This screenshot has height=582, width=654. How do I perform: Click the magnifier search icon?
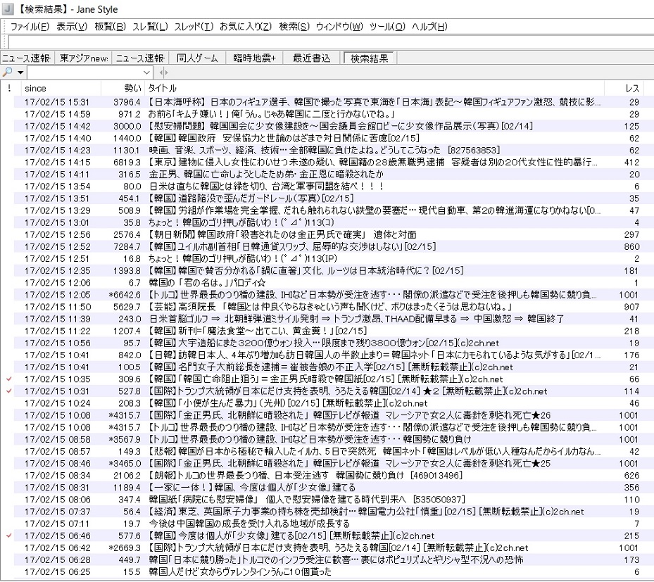[8, 72]
